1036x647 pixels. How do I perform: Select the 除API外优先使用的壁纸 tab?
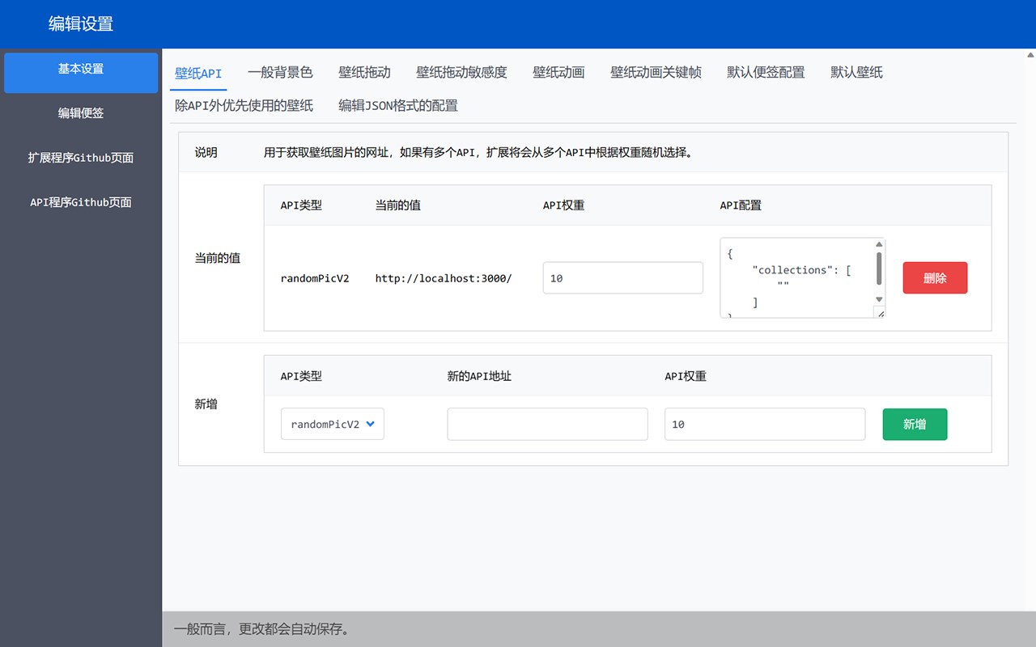pos(244,105)
